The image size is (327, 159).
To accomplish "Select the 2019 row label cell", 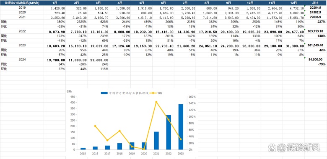I will coord(22,8).
